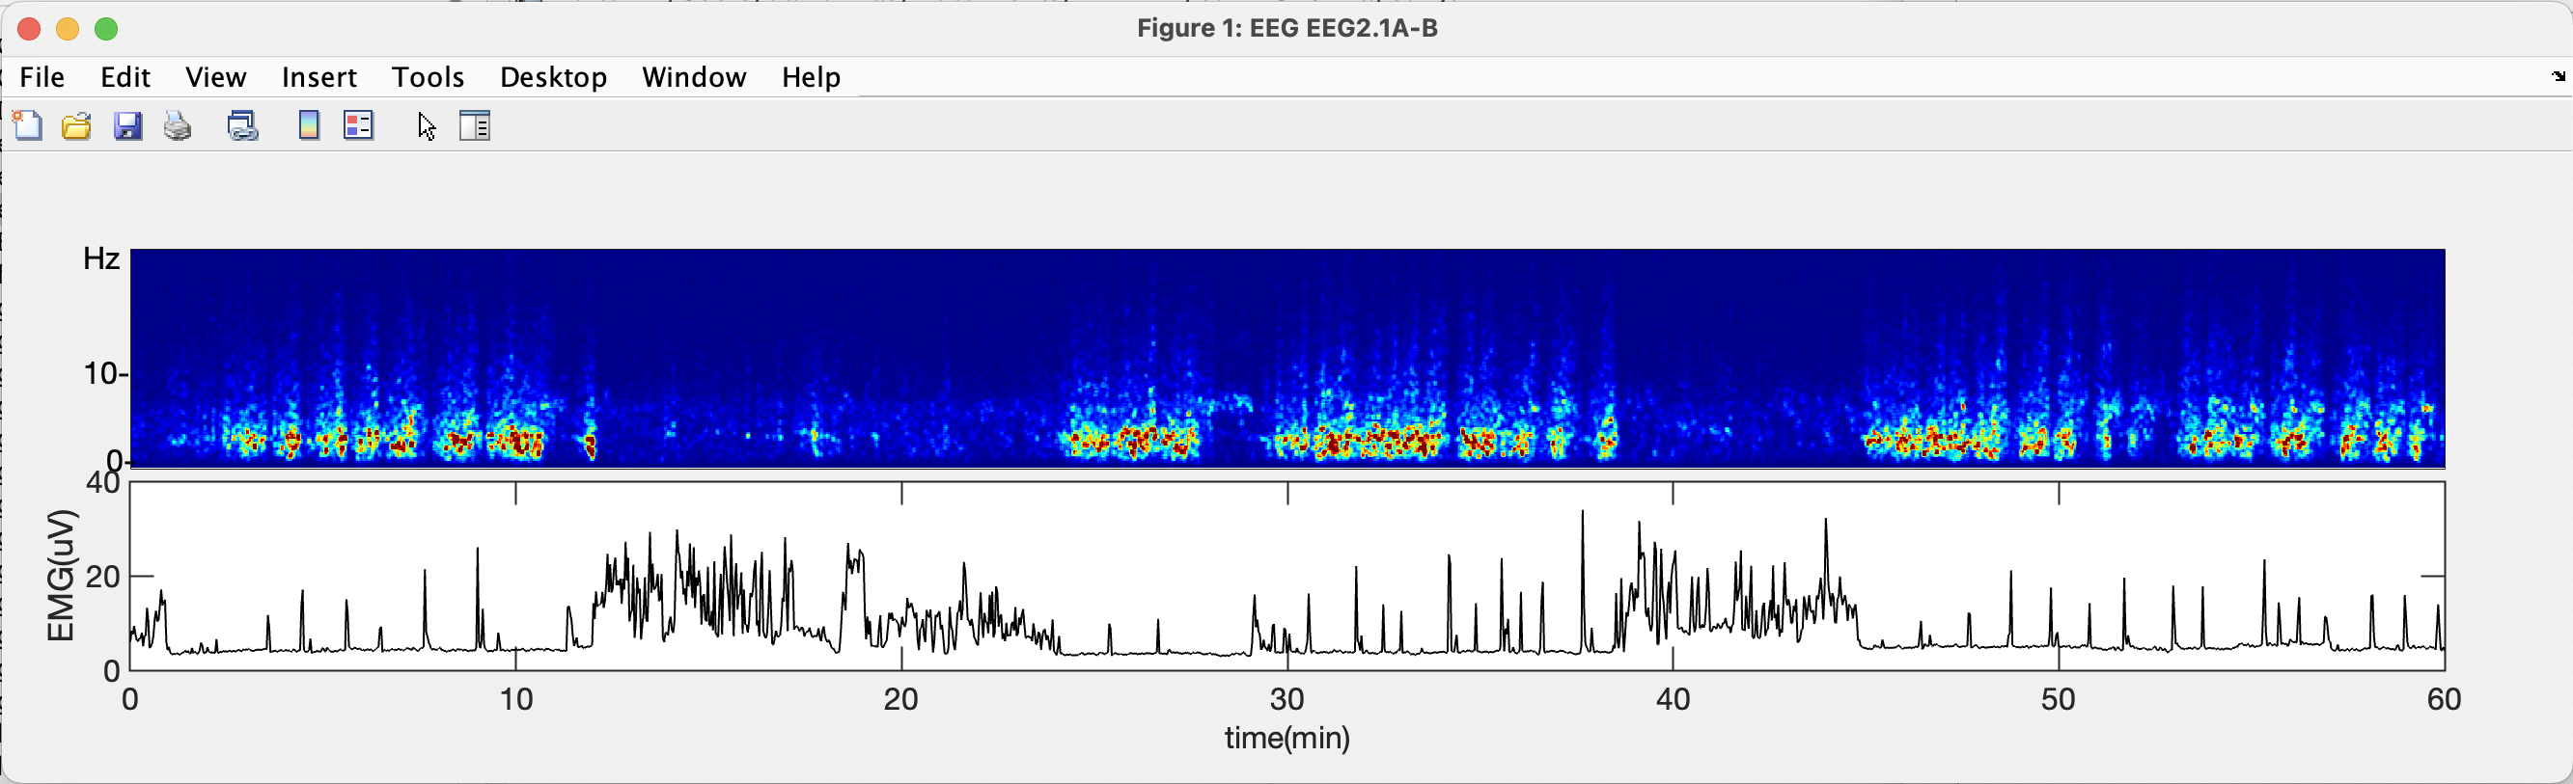Open the Tools menu

point(428,77)
